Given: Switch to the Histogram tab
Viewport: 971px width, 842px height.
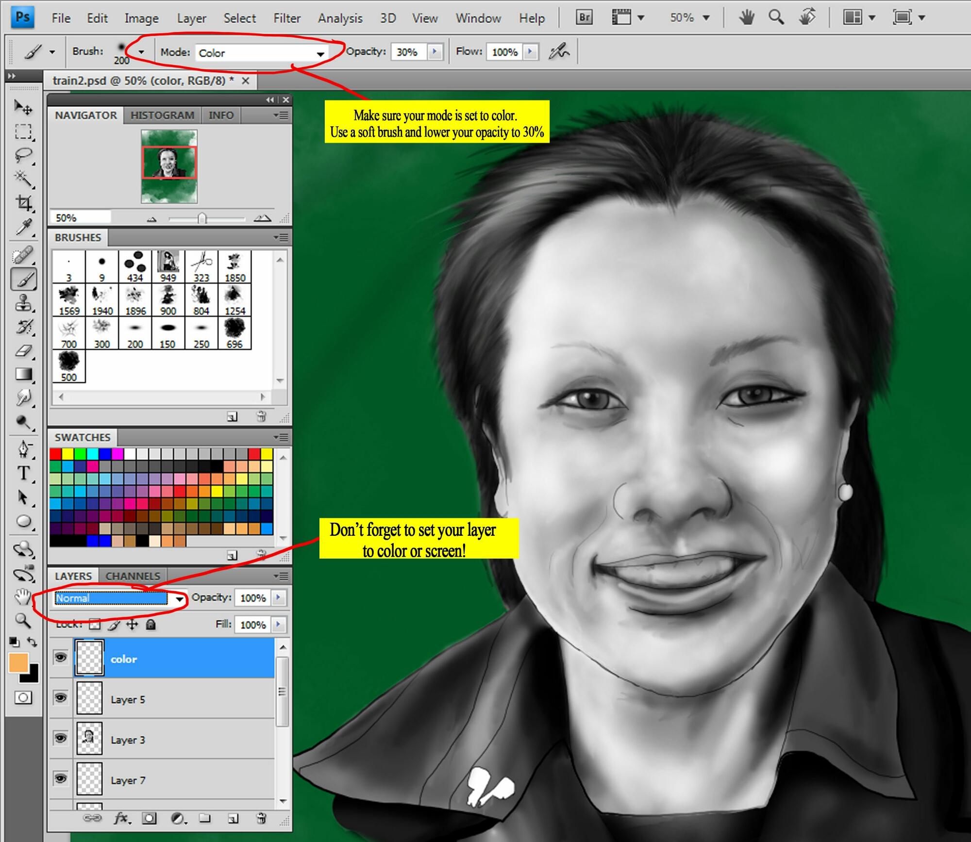Looking at the screenshot, I should (162, 116).
